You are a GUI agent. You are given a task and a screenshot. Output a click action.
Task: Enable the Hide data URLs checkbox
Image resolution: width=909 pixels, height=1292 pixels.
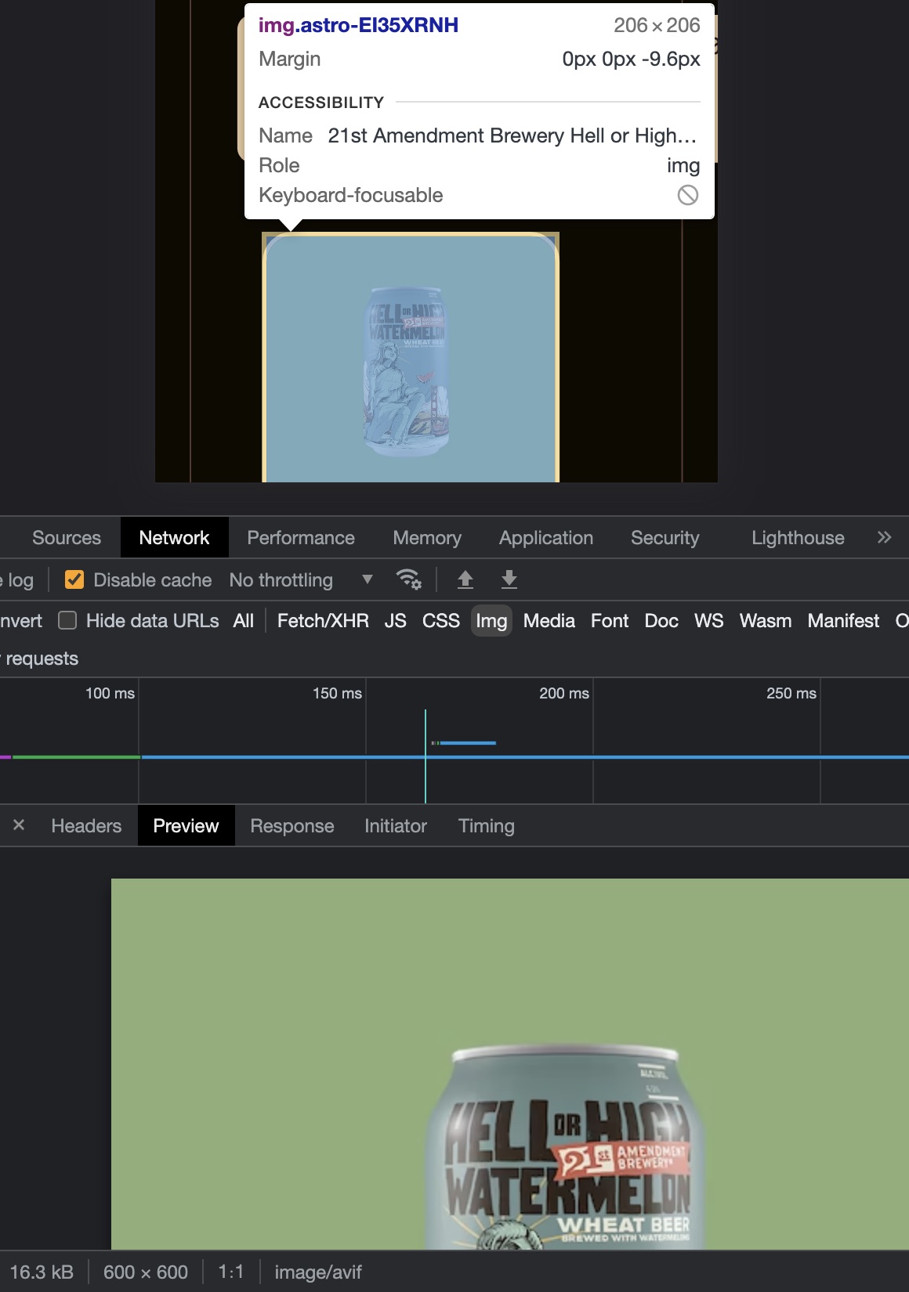(68, 621)
